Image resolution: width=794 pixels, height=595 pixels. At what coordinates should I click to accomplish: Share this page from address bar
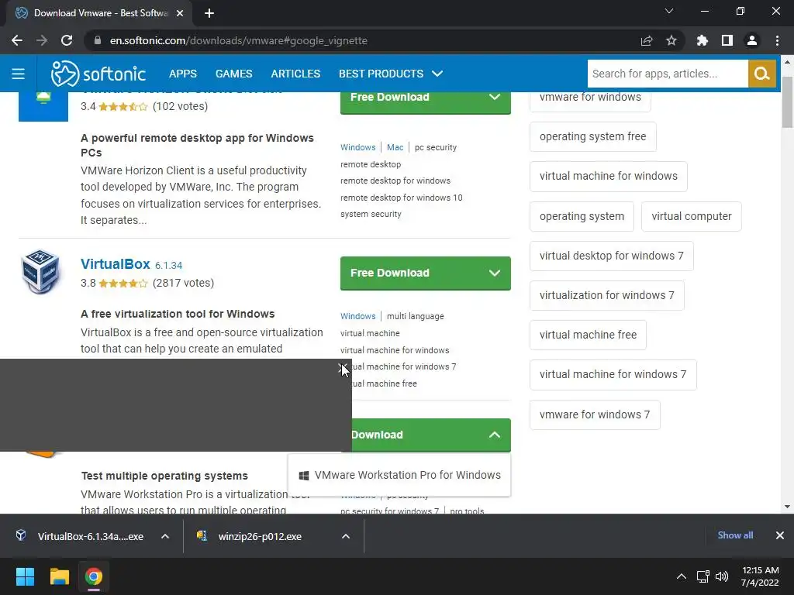click(647, 40)
